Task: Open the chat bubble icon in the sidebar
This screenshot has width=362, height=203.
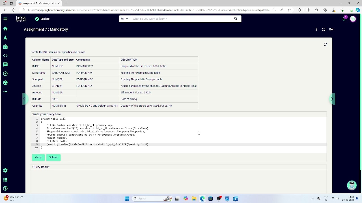Action: tap(5, 65)
